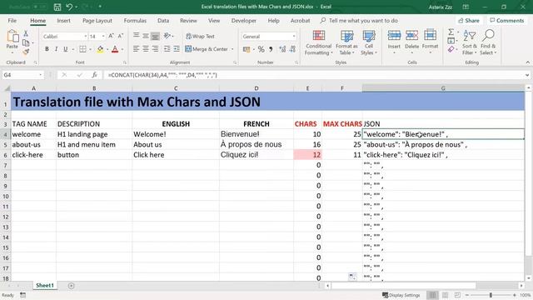Click Display Settings in status bar
The width and height of the screenshot is (533, 300).
click(x=401, y=295)
